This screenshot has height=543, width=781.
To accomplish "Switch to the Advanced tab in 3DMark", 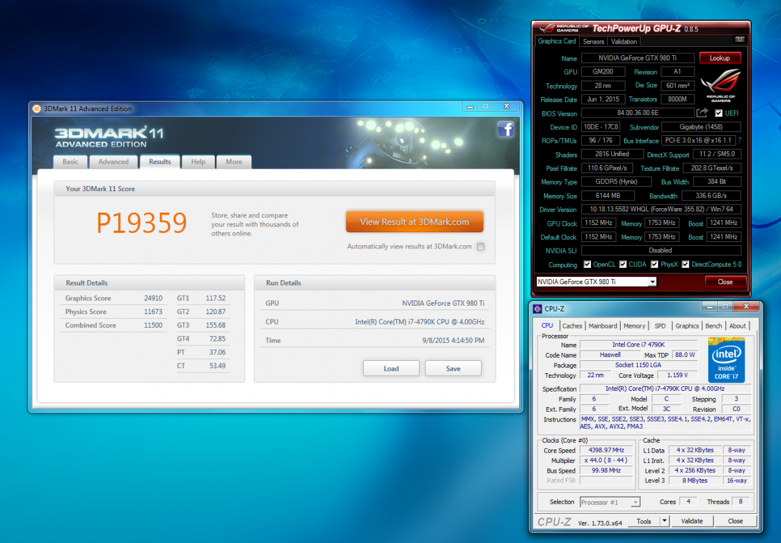I will [x=113, y=162].
